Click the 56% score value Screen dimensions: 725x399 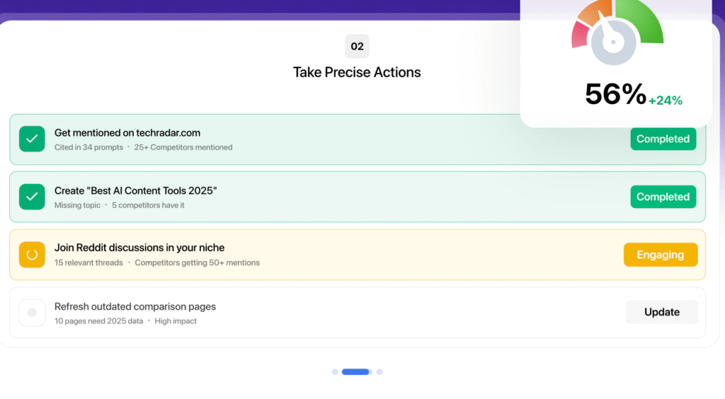[615, 94]
